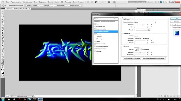Select the 3D Camera Rotate tool
The image size is (181, 101).
[3, 62]
